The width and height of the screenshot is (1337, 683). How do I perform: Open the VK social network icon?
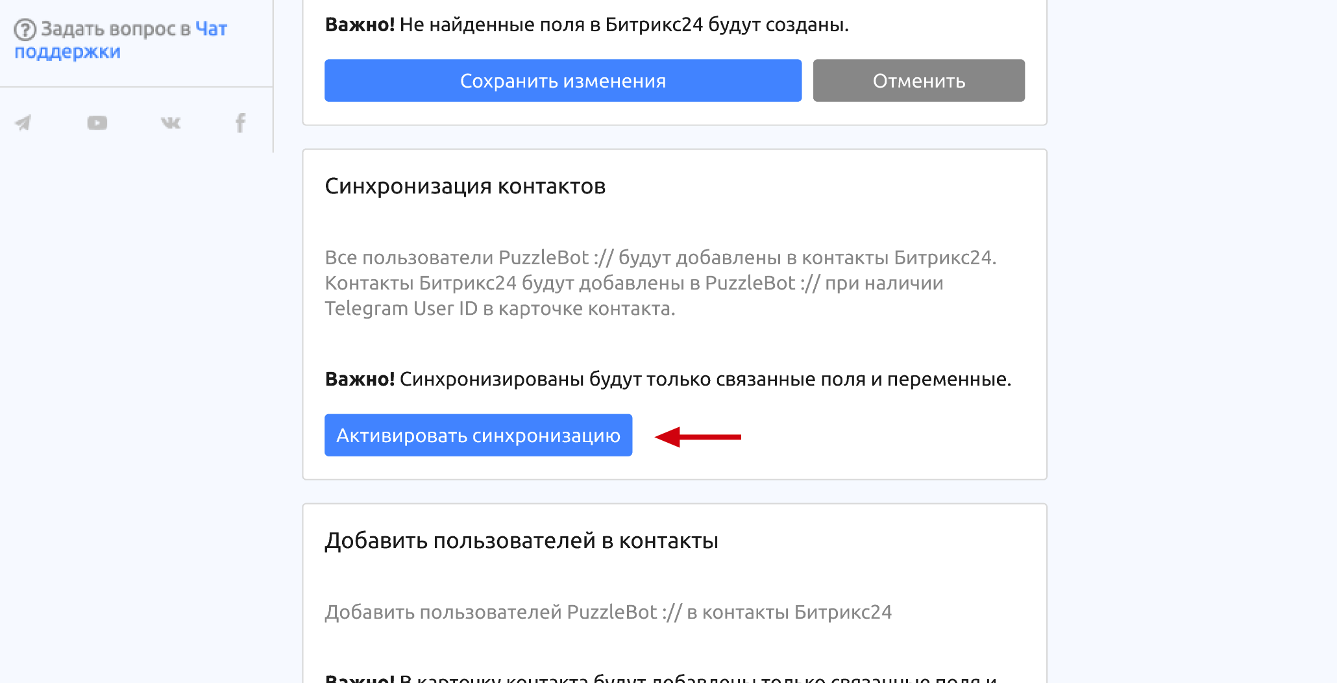click(171, 123)
